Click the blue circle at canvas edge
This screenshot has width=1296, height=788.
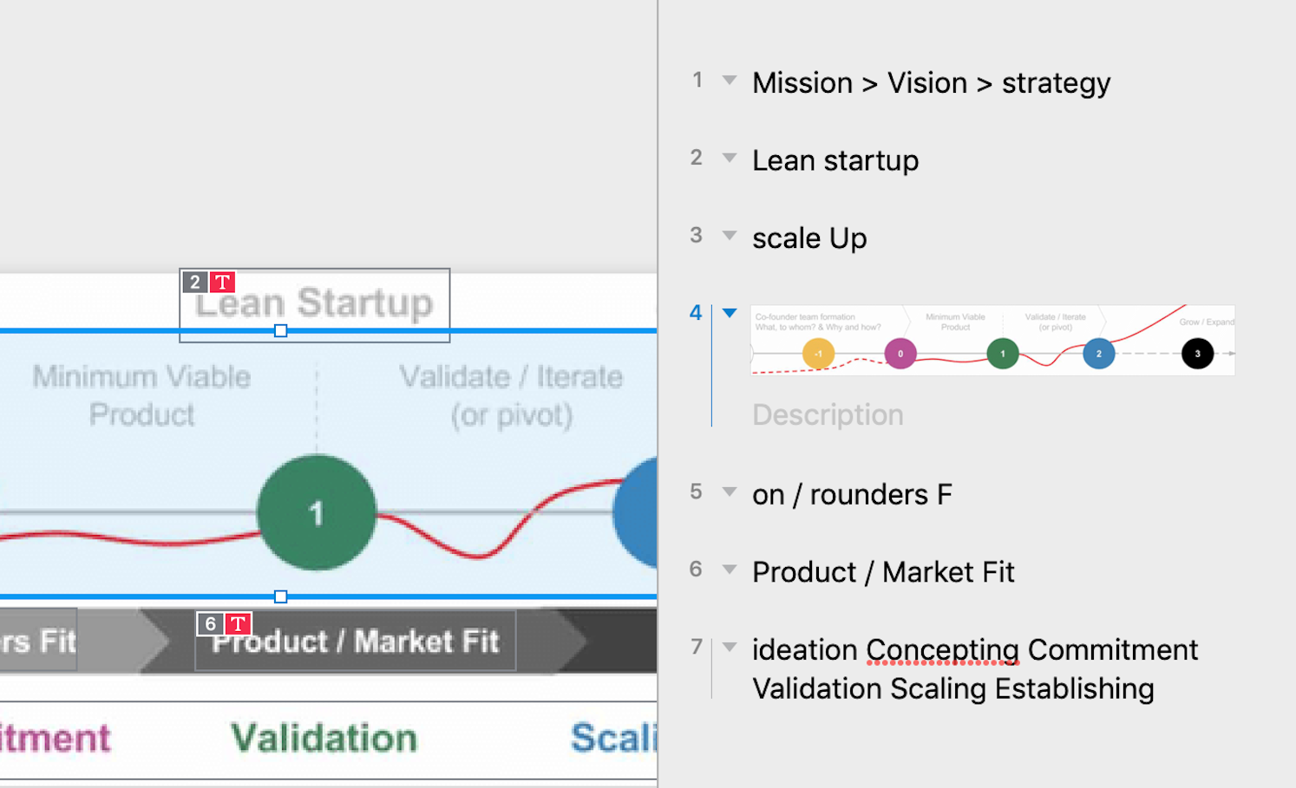[636, 513]
